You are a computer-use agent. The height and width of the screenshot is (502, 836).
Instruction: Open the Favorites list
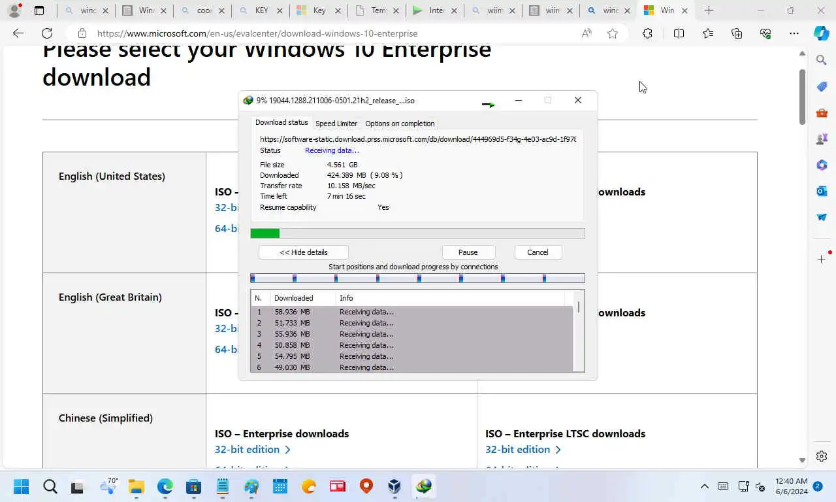pos(708,33)
